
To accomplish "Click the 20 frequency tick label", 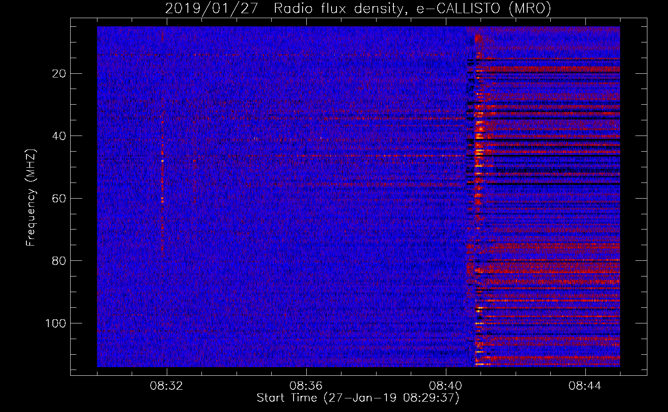I will point(59,74).
